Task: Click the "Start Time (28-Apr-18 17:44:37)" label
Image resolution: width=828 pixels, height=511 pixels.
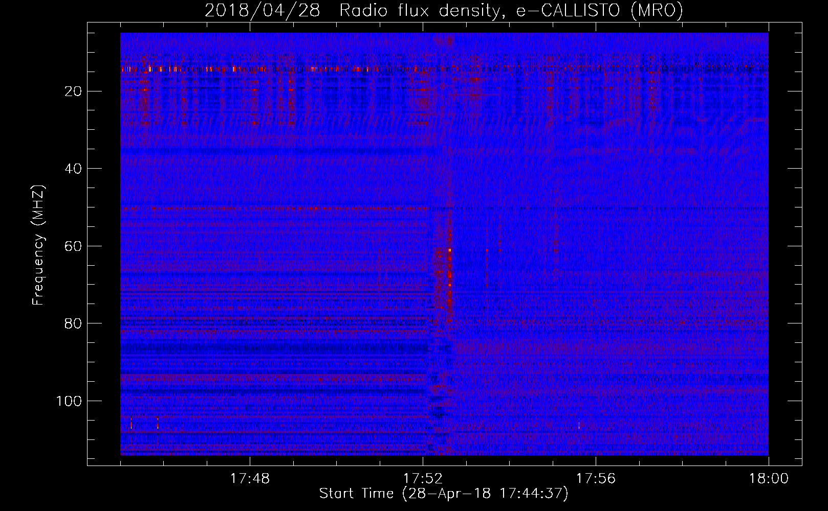Action: pyautogui.click(x=444, y=494)
